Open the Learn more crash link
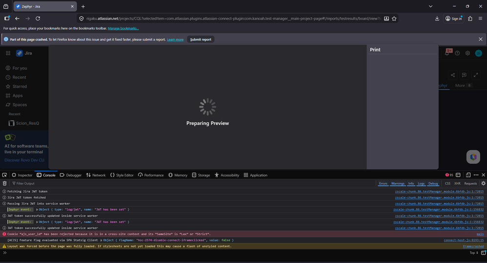Screen dimensions: 487x263 click(x=175, y=40)
